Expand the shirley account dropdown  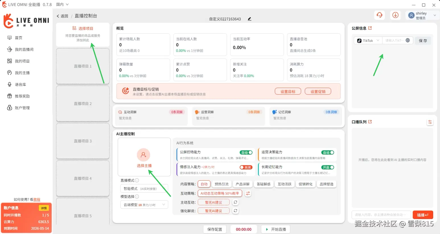click(x=435, y=15)
